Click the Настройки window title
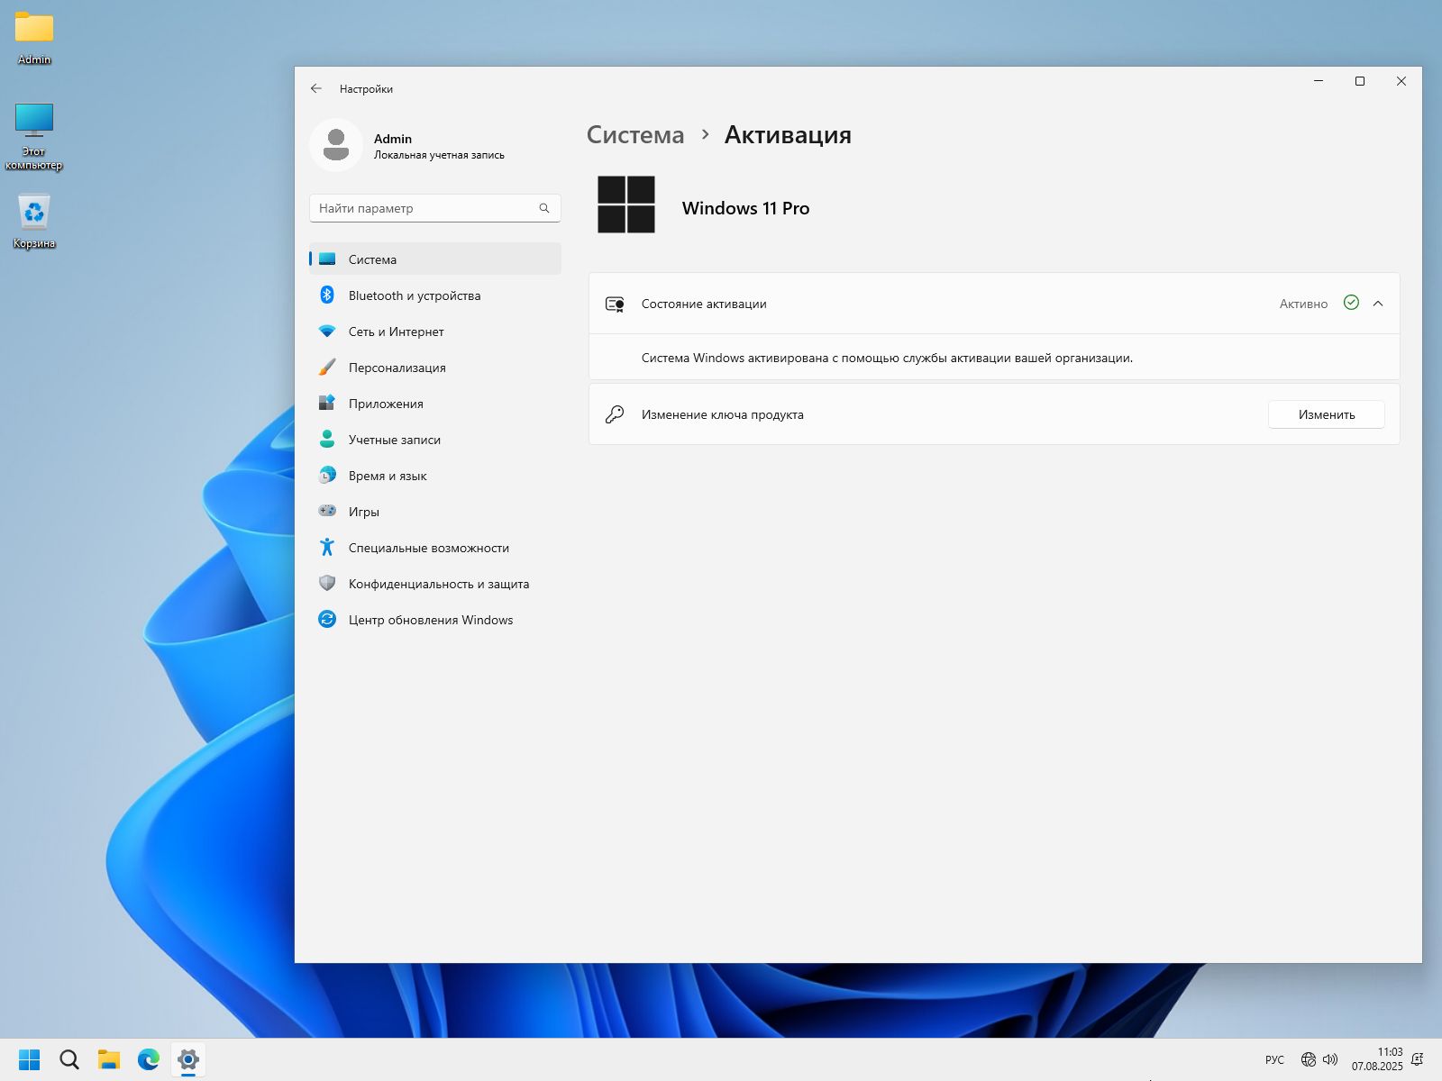Screen dimensions: 1442x1081 (x=366, y=88)
